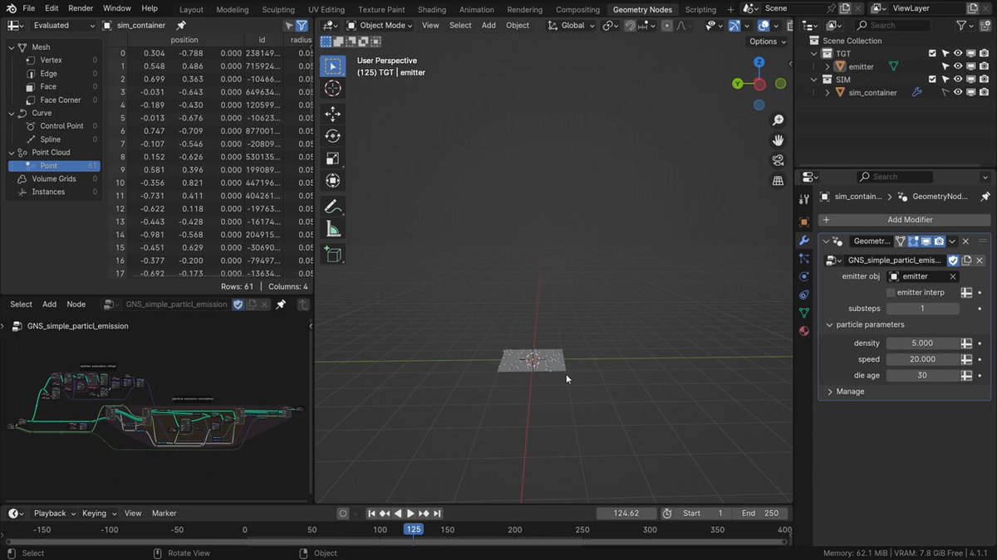997x560 pixels.
Task: Play the animation in timeline
Action: point(410,514)
